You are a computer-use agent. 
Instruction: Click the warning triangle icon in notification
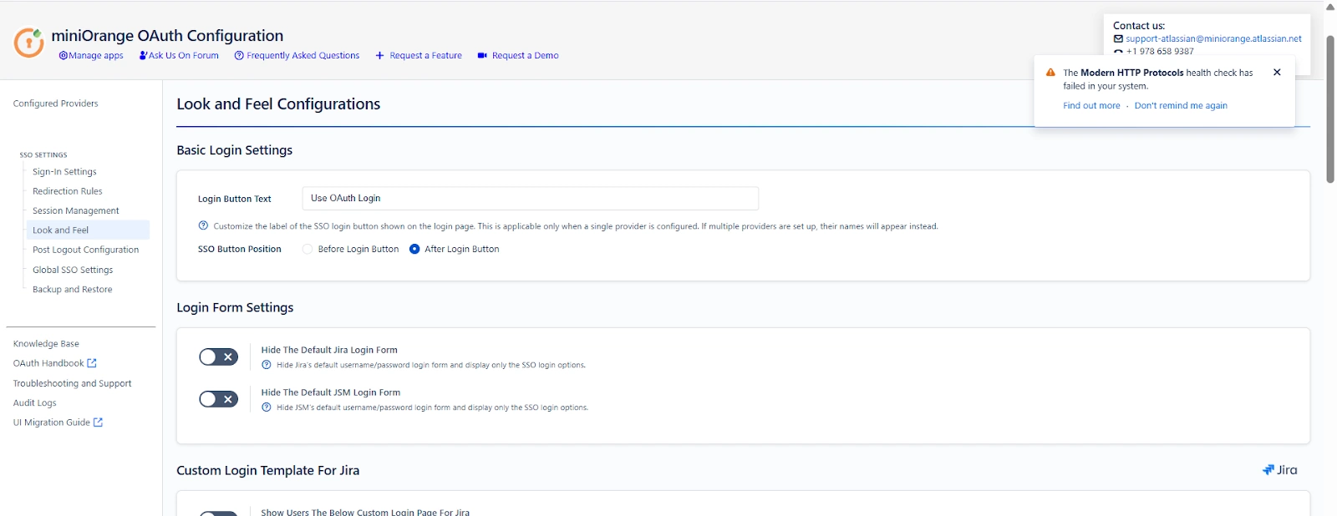[1050, 73]
